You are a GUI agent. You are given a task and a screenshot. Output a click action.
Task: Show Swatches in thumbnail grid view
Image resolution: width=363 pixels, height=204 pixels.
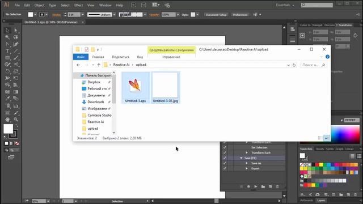(x=359, y=156)
